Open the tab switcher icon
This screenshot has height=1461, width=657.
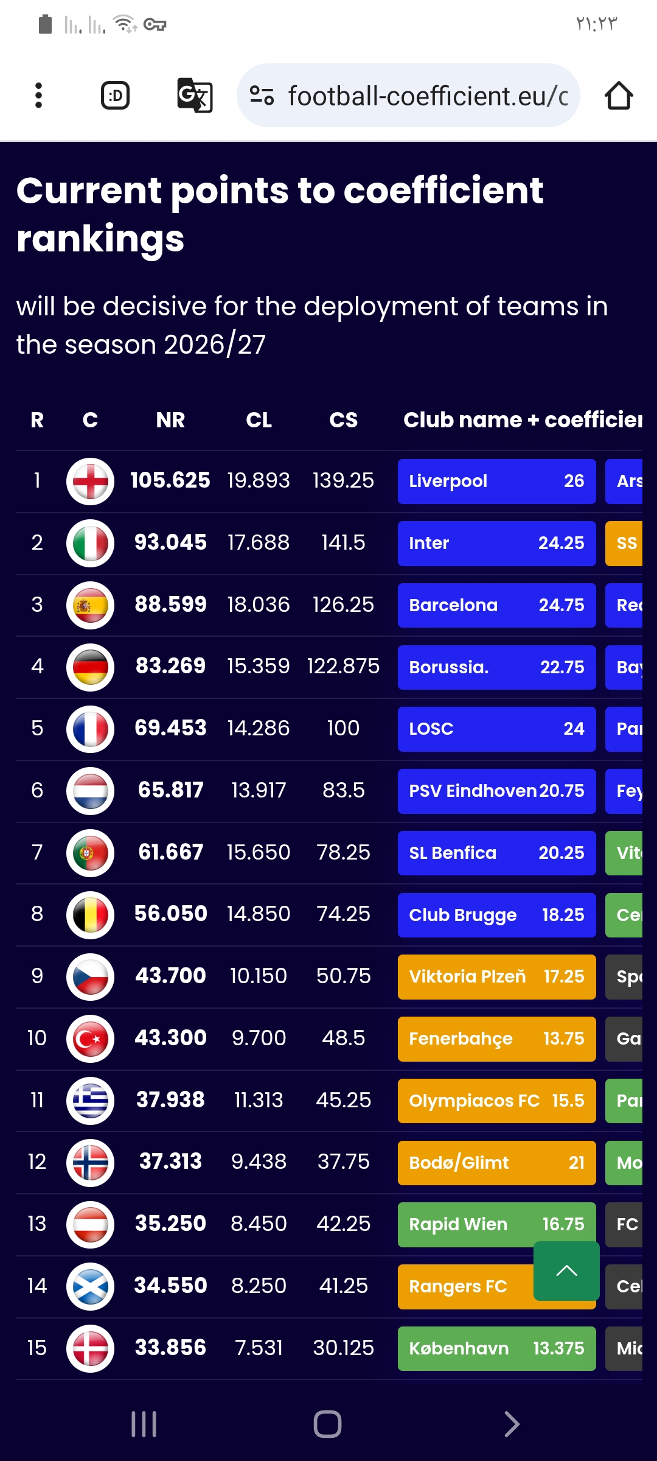115,96
